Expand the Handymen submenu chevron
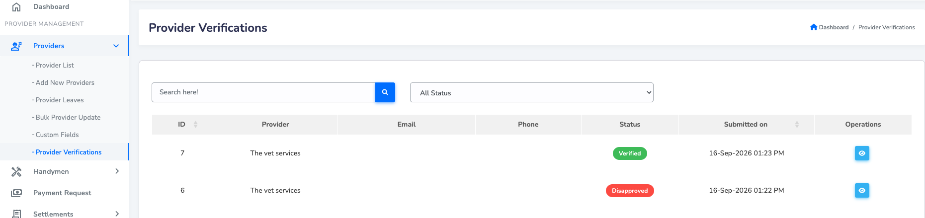This screenshot has height=218, width=925. click(x=117, y=171)
